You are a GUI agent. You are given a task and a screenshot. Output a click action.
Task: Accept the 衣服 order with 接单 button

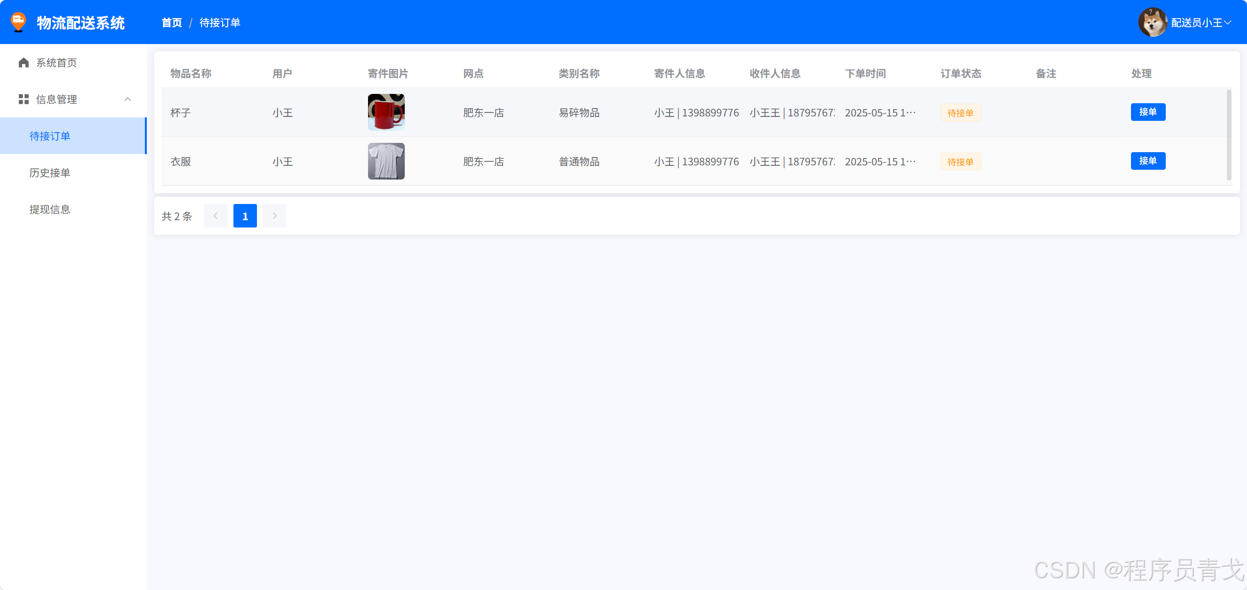pos(1148,161)
